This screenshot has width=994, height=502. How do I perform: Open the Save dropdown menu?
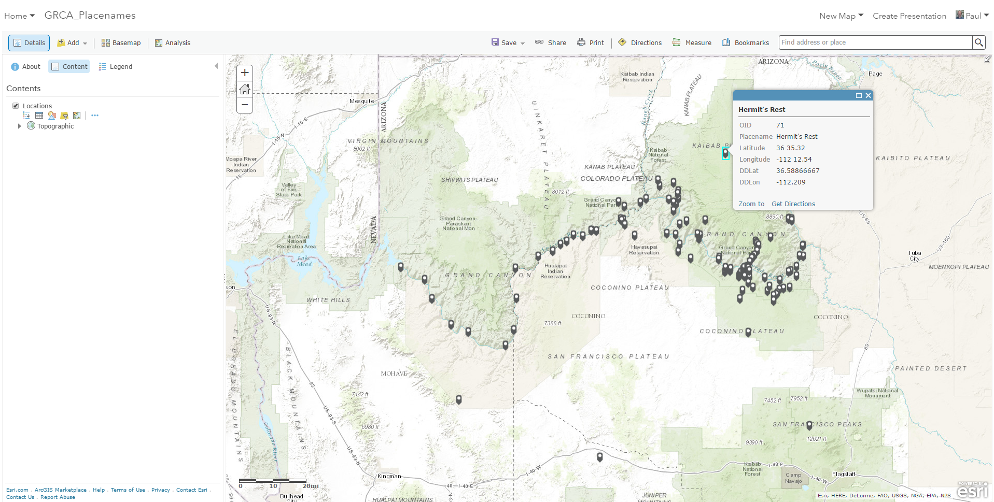click(x=508, y=42)
